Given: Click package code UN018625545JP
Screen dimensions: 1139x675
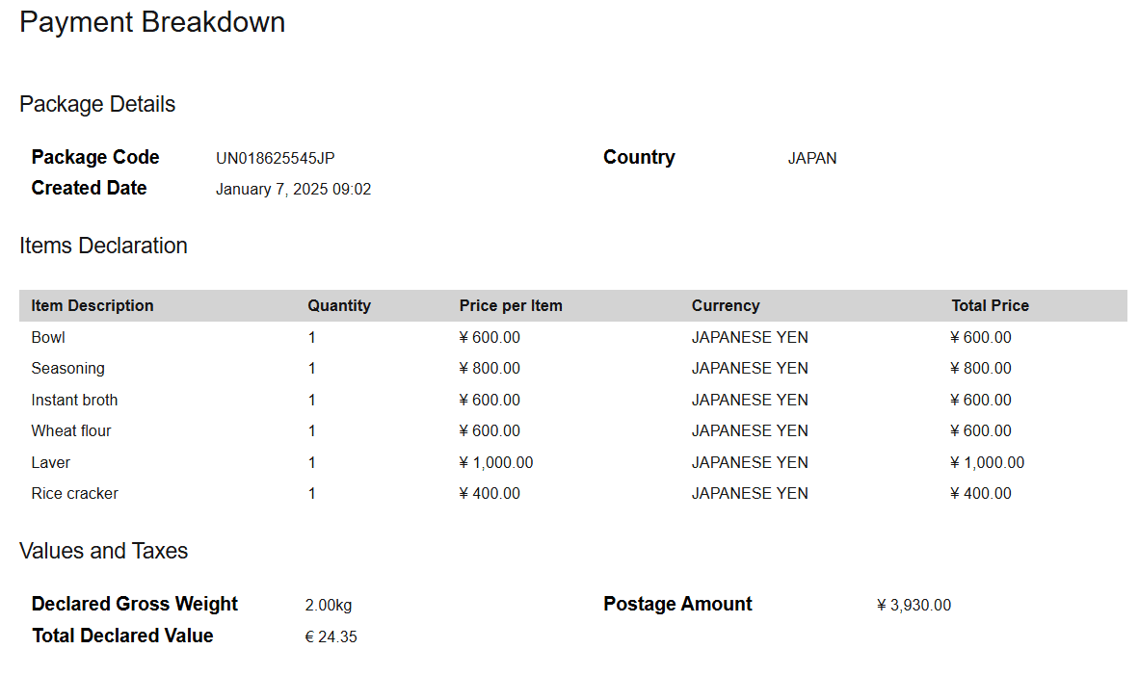Looking at the screenshot, I should click(275, 158).
